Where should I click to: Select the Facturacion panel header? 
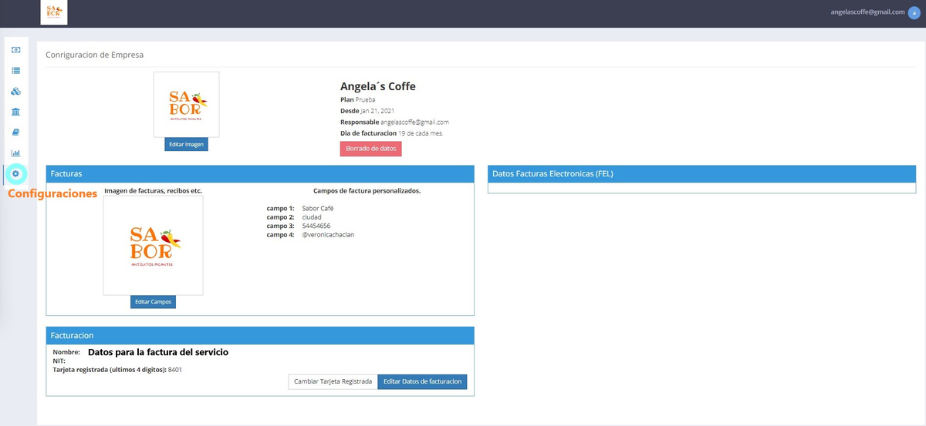point(260,336)
